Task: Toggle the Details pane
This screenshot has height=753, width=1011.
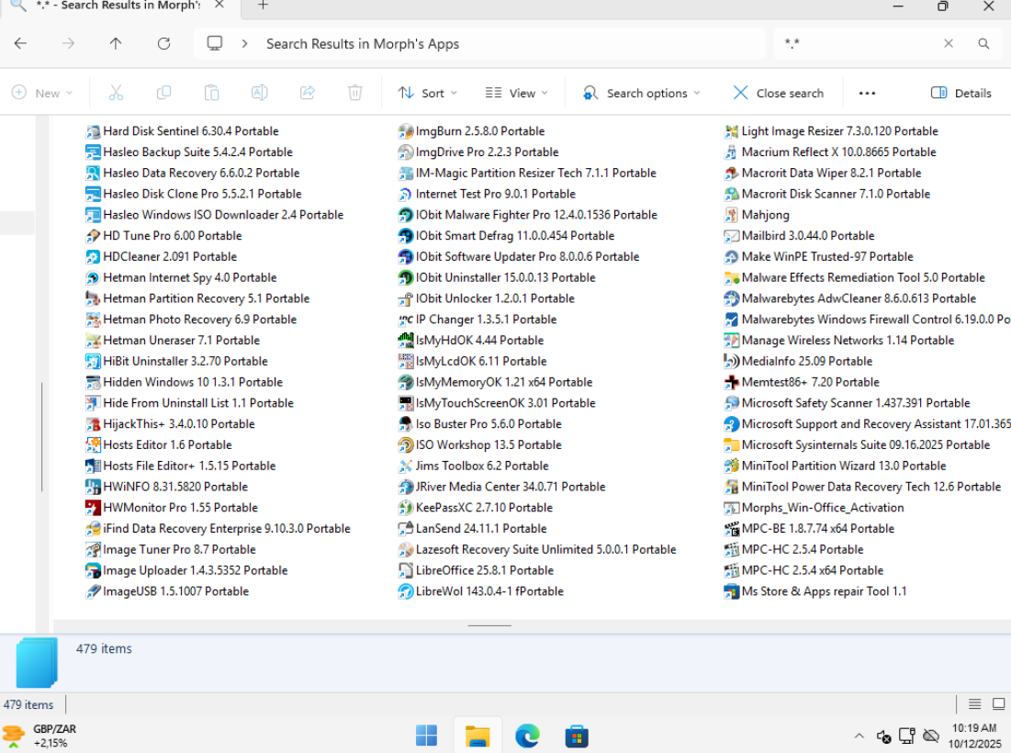Action: (961, 93)
